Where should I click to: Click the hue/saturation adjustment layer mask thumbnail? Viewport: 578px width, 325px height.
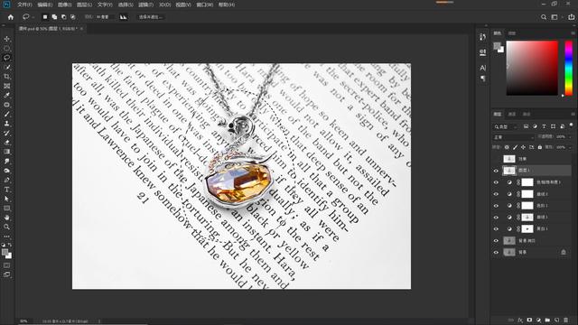pyautogui.click(x=527, y=182)
